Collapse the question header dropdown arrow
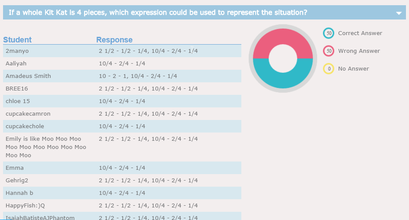Viewport: 409px width, 220px height. pyautogui.click(x=399, y=13)
